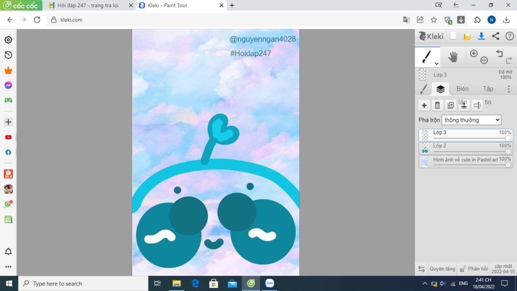
Task: Switch to Hỏi đáp 247 browser tab
Action: [87, 5]
